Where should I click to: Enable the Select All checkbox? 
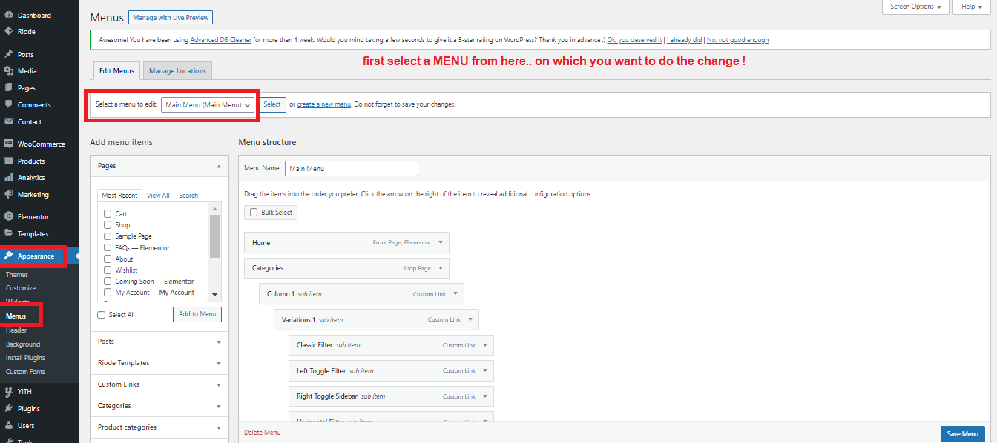[x=102, y=315]
